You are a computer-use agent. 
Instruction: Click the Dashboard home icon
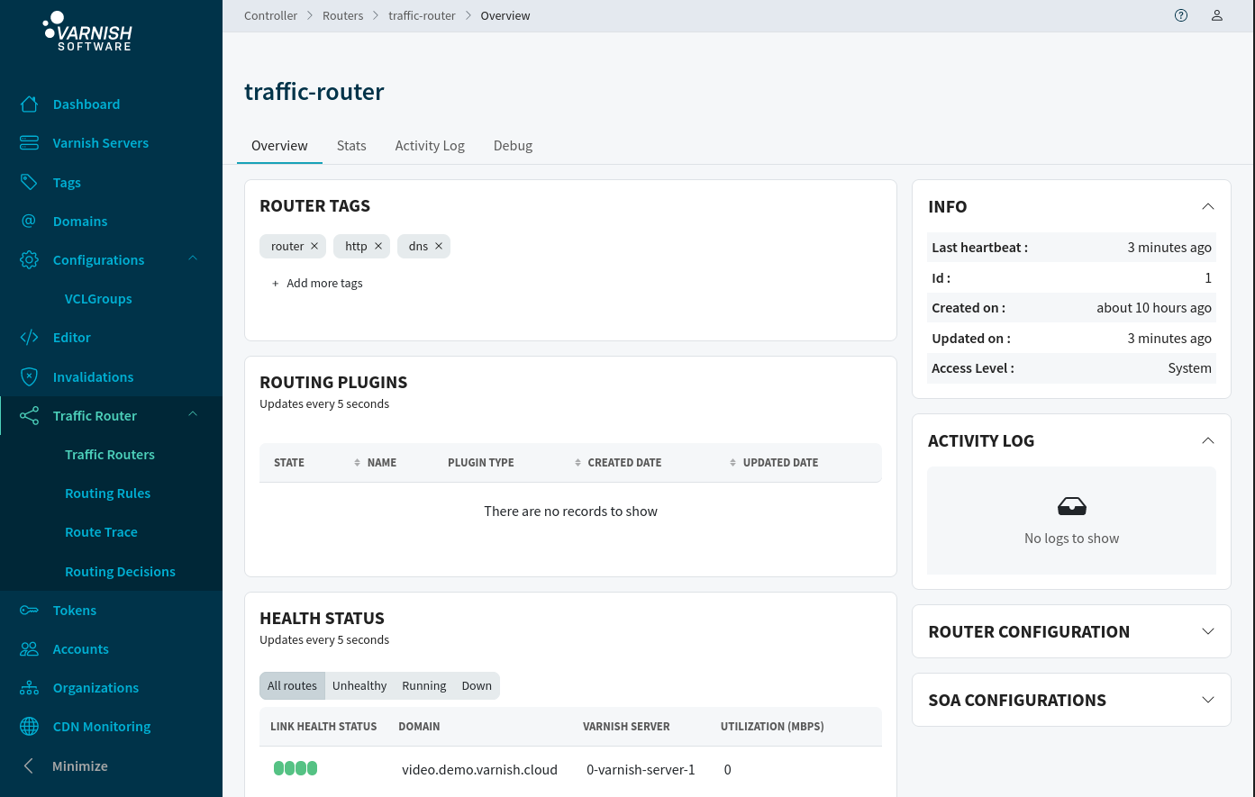(x=29, y=104)
